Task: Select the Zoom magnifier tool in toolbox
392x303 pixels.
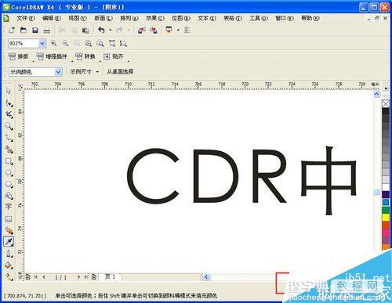Action: [x=9, y=126]
